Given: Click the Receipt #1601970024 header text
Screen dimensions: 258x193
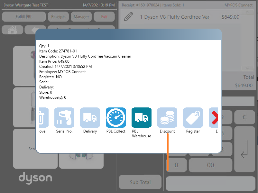Looking at the screenshot, I should (x=141, y=5).
